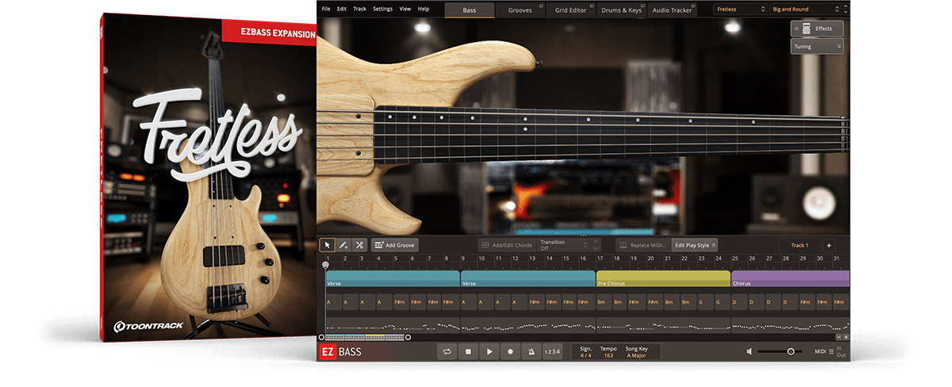Zoom in the timeline with plus icon

click(846, 337)
